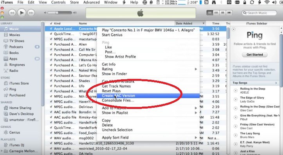Uncheck the macstartup track checkbox
This screenshot has height=155, width=283.
tap(51, 39)
